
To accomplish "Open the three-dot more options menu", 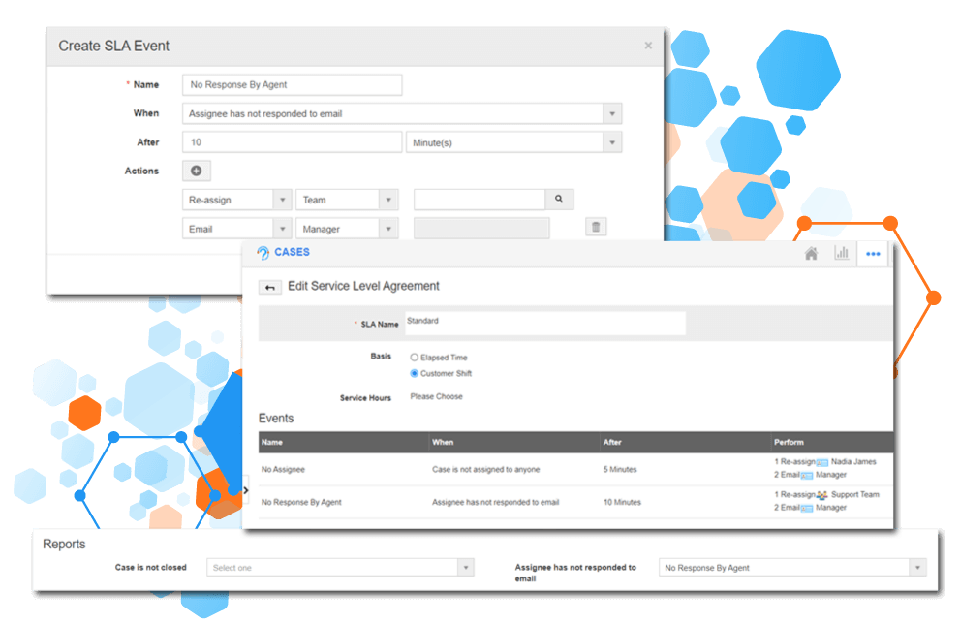I will coord(873,254).
